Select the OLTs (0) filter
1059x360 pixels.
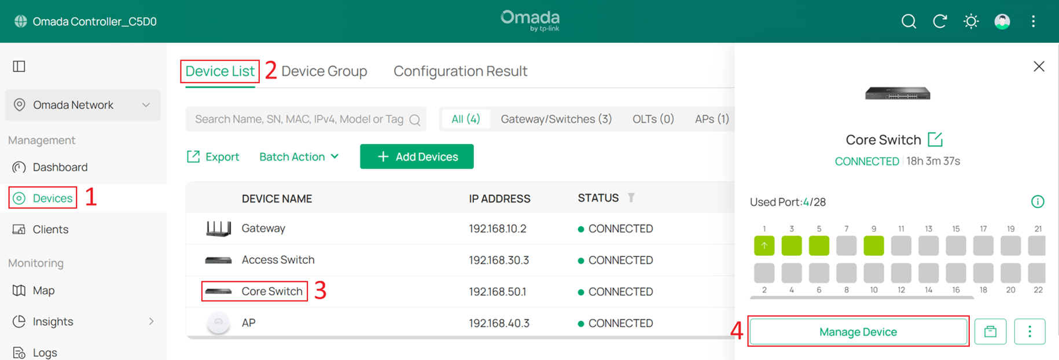pos(653,119)
